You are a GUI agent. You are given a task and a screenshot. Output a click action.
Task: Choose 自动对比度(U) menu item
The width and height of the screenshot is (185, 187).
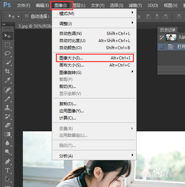click(x=94, y=41)
